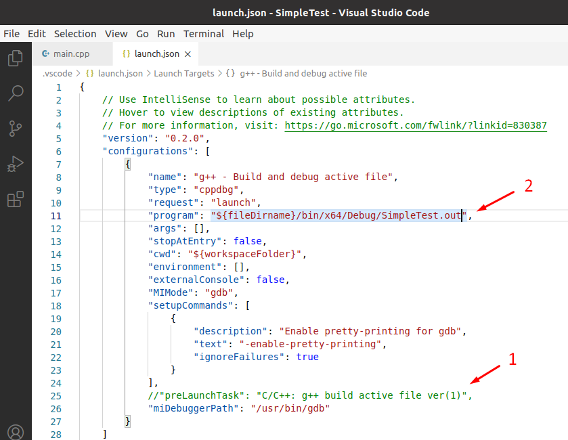Click line number 11 in the gutter
The image size is (568, 440).
(x=56, y=216)
